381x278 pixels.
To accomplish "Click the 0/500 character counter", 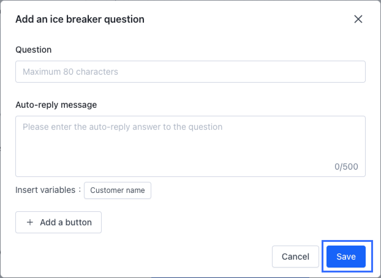I will (x=346, y=167).
